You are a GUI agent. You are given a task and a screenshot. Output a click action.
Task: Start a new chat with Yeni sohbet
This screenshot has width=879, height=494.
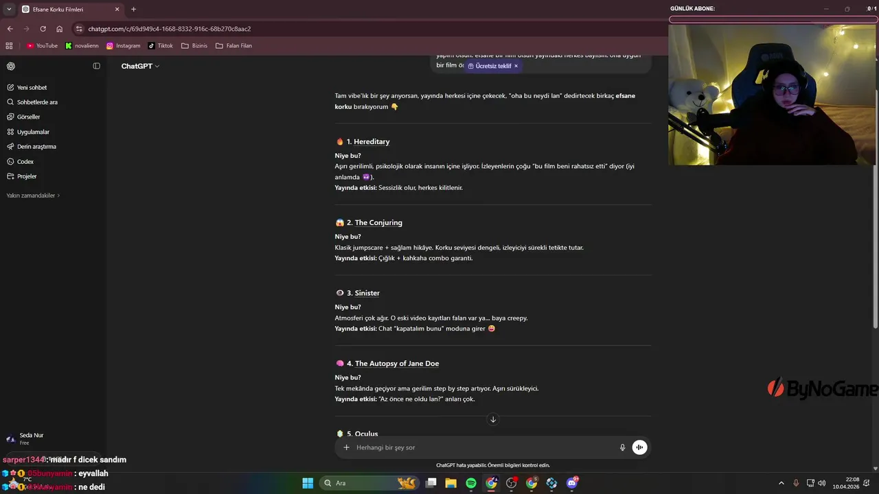pos(27,88)
